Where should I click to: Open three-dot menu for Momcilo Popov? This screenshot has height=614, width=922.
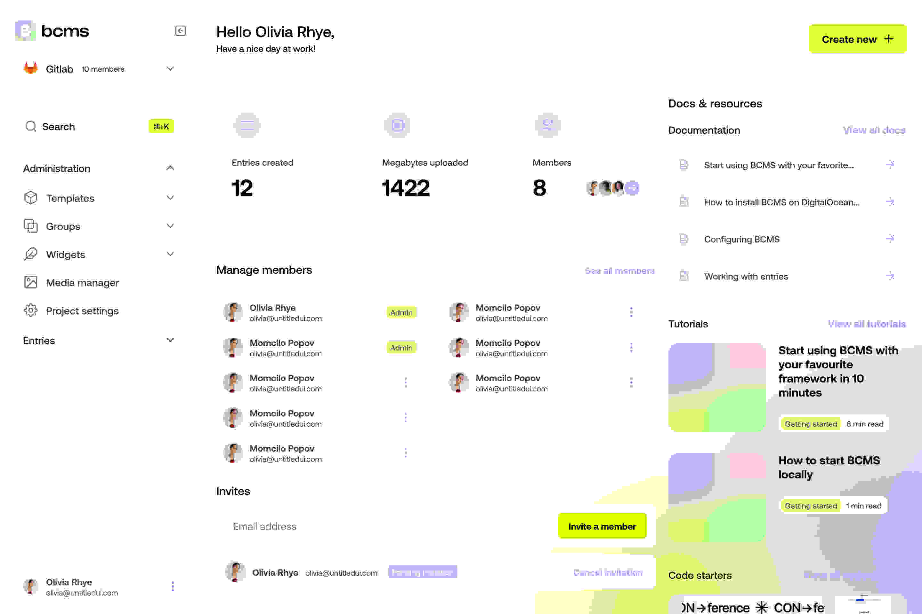(631, 312)
